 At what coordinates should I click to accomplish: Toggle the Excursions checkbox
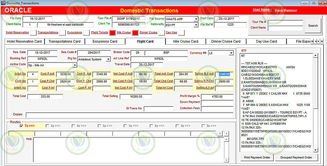point(86,33)
